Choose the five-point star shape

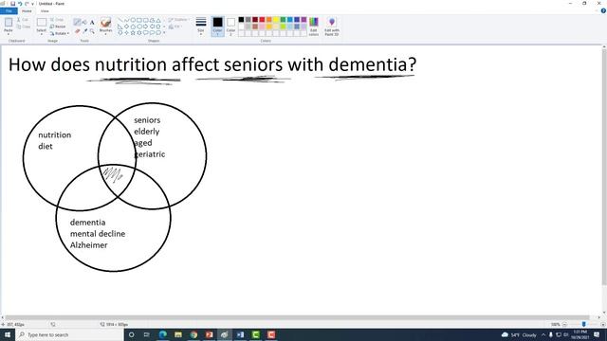click(133, 33)
